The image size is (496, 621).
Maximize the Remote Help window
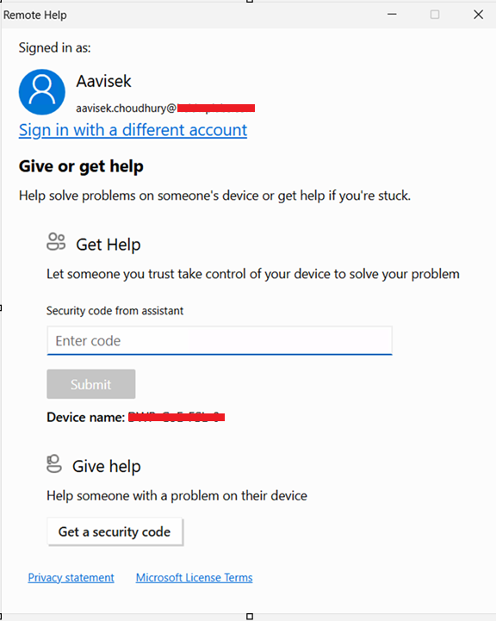tap(435, 15)
